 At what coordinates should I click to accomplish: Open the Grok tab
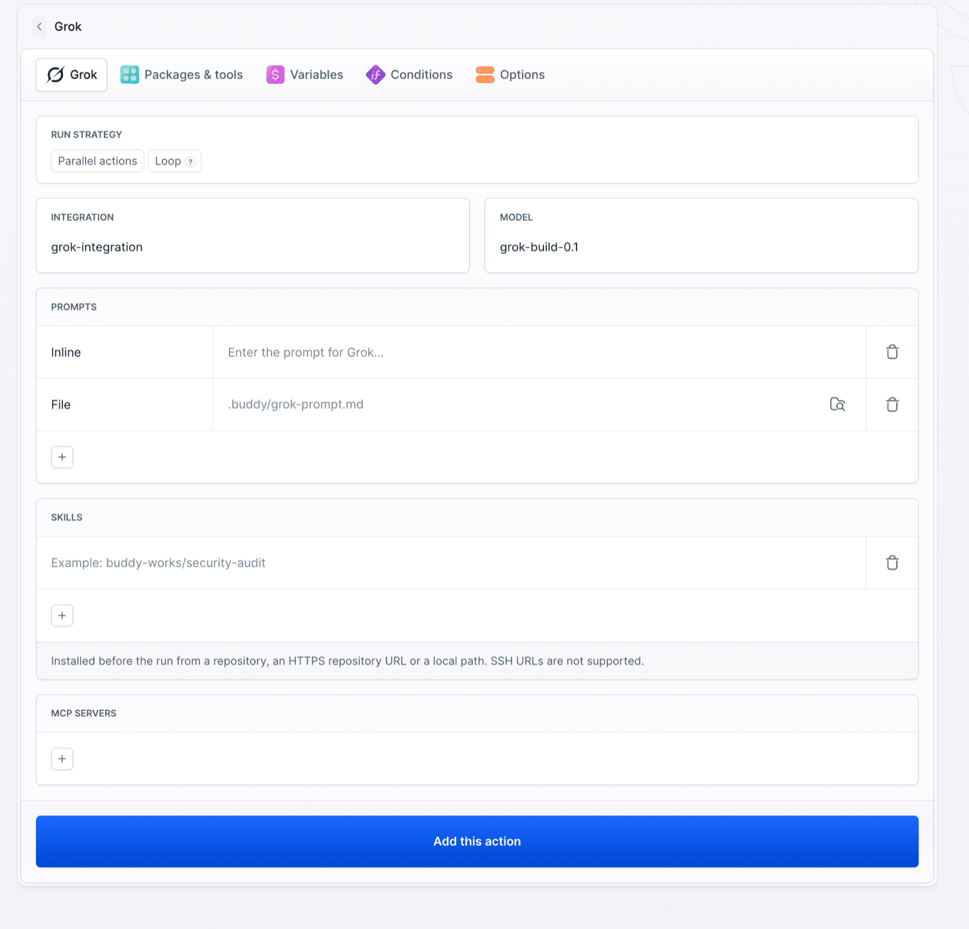click(71, 75)
